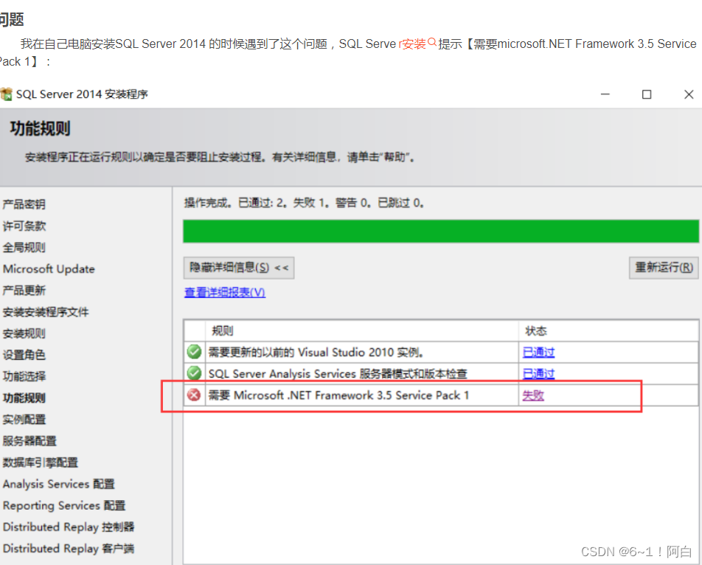702x565 pixels.
Task: Select 功能选择 step in sidebar
Action: click(x=24, y=376)
